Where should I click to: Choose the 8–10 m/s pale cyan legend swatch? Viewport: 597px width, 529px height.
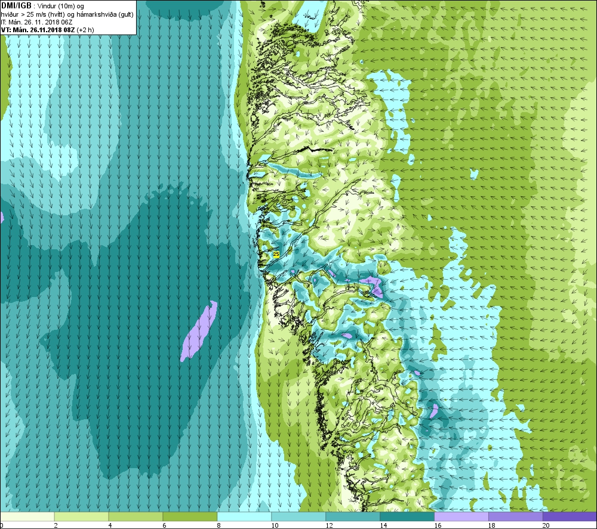coord(244,516)
